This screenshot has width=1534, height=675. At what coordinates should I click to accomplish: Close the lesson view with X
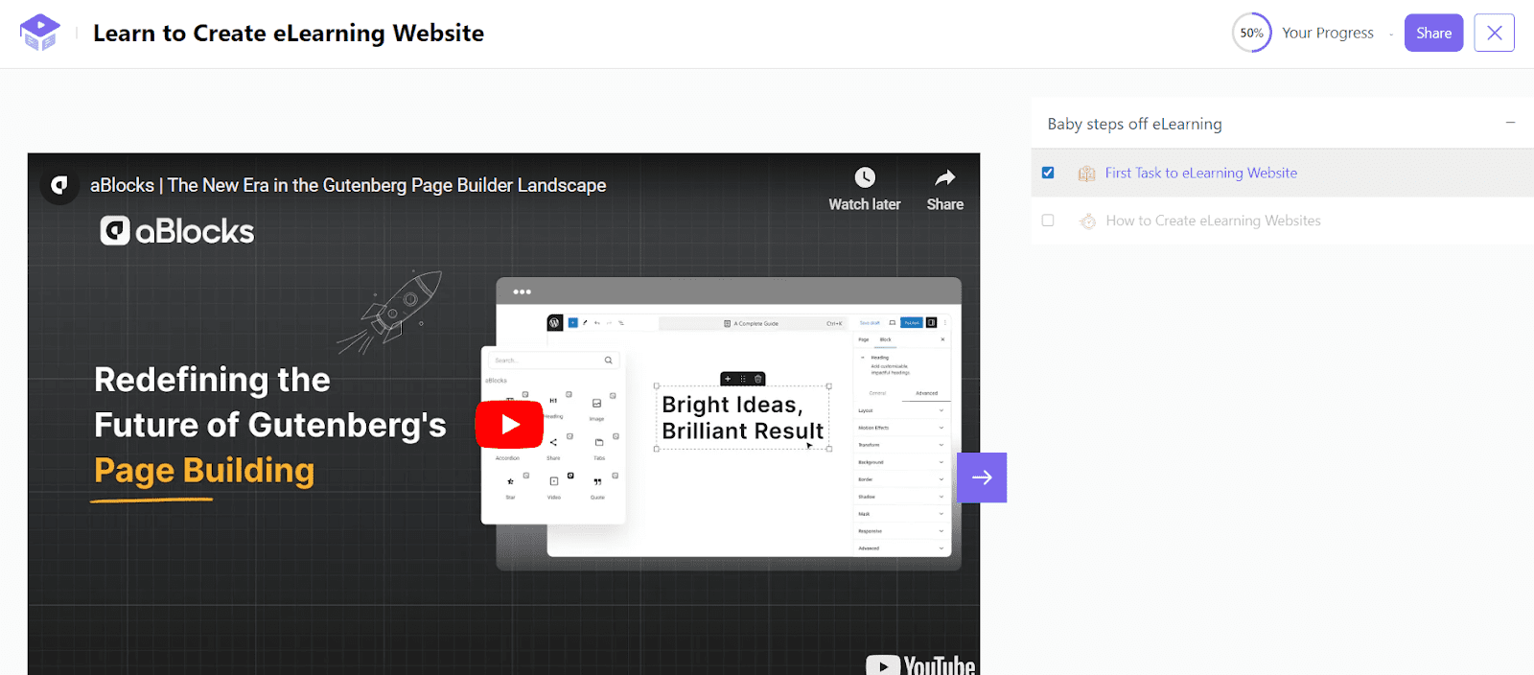[x=1494, y=33]
